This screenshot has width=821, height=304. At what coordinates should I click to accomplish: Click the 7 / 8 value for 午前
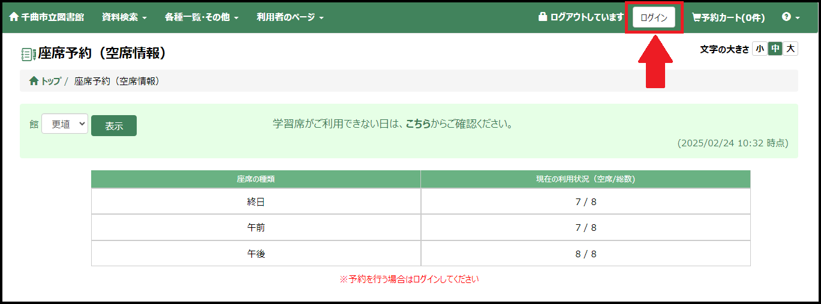[586, 228]
